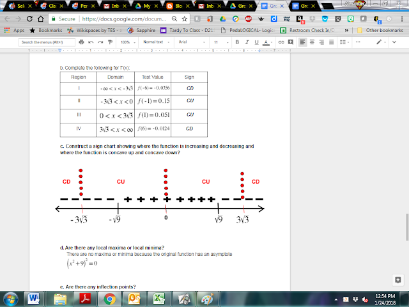This screenshot has width=409, height=307.
Task: Set justified text alignment
Action: point(331,42)
